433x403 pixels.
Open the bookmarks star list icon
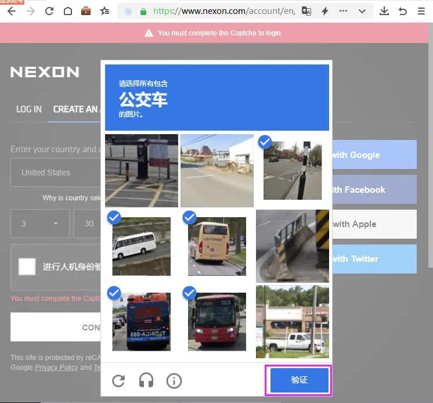[104, 11]
